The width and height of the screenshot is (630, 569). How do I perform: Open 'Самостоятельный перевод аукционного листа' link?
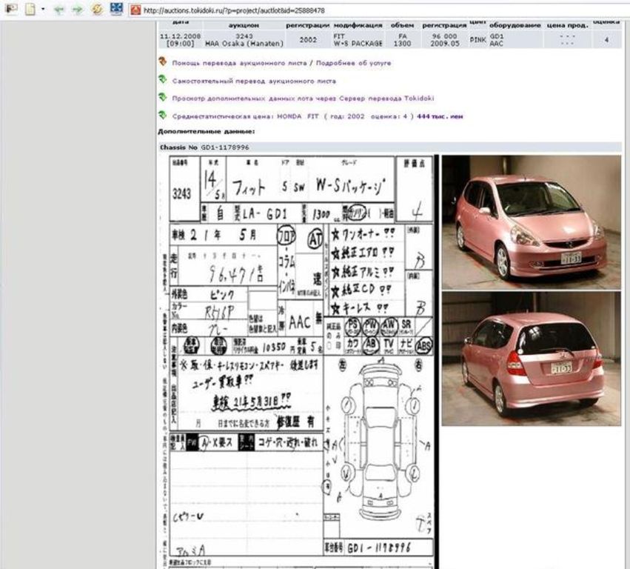click(x=254, y=81)
